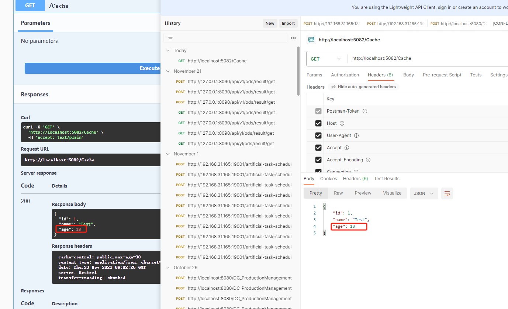Viewport: 508px width, 309px height.
Task: Click the info icon beside User-Agent
Action: 356,135
